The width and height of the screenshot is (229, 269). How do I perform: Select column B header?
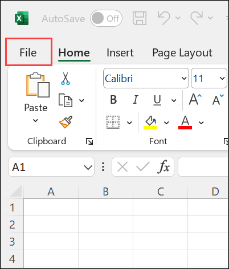pos(105,191)
